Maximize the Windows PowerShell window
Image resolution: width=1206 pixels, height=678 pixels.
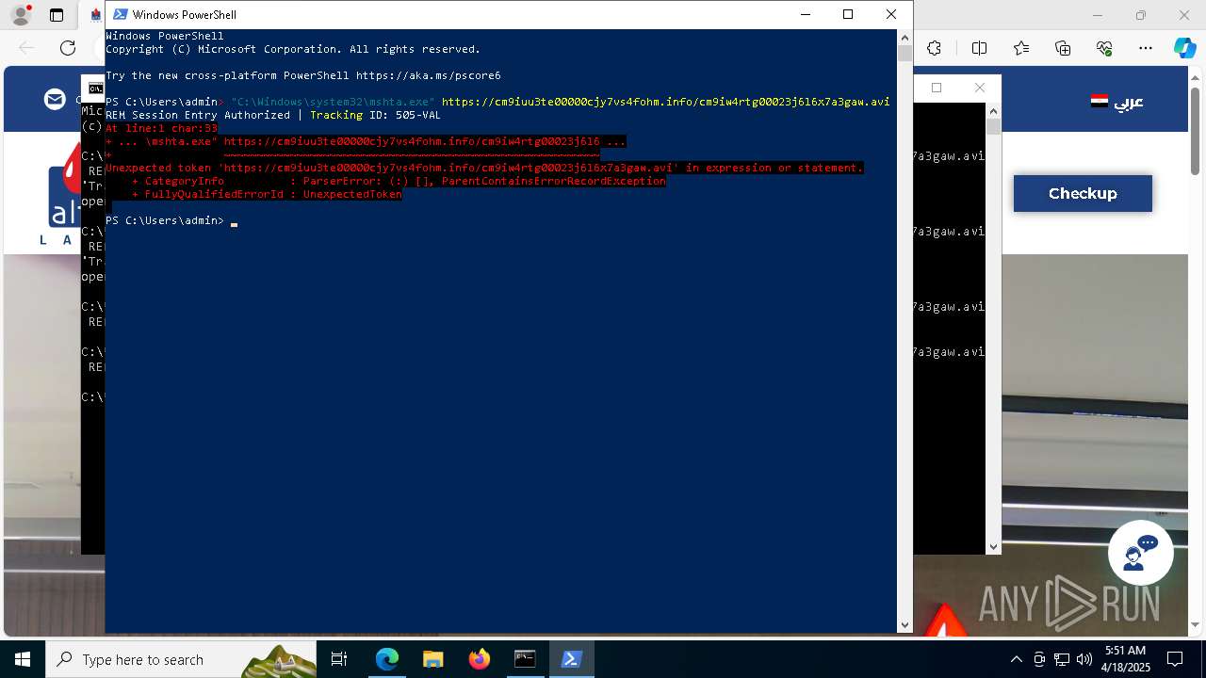click(x=848, y=14)
